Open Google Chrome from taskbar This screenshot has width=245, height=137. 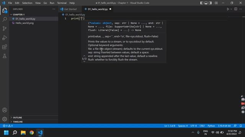click(x=31, y=133)
